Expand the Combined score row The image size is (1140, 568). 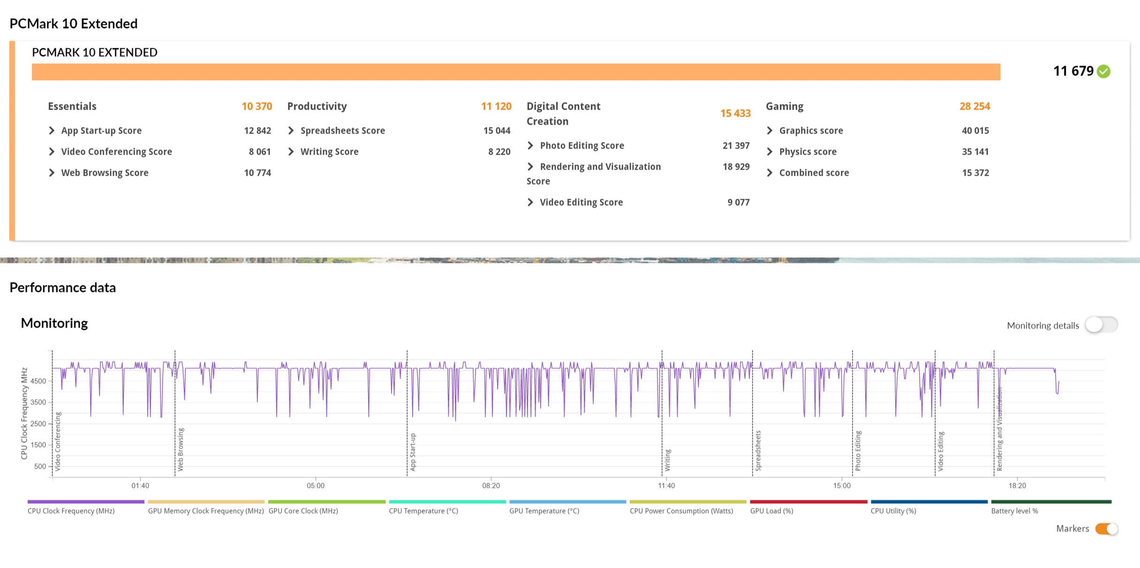coord(770,173)
